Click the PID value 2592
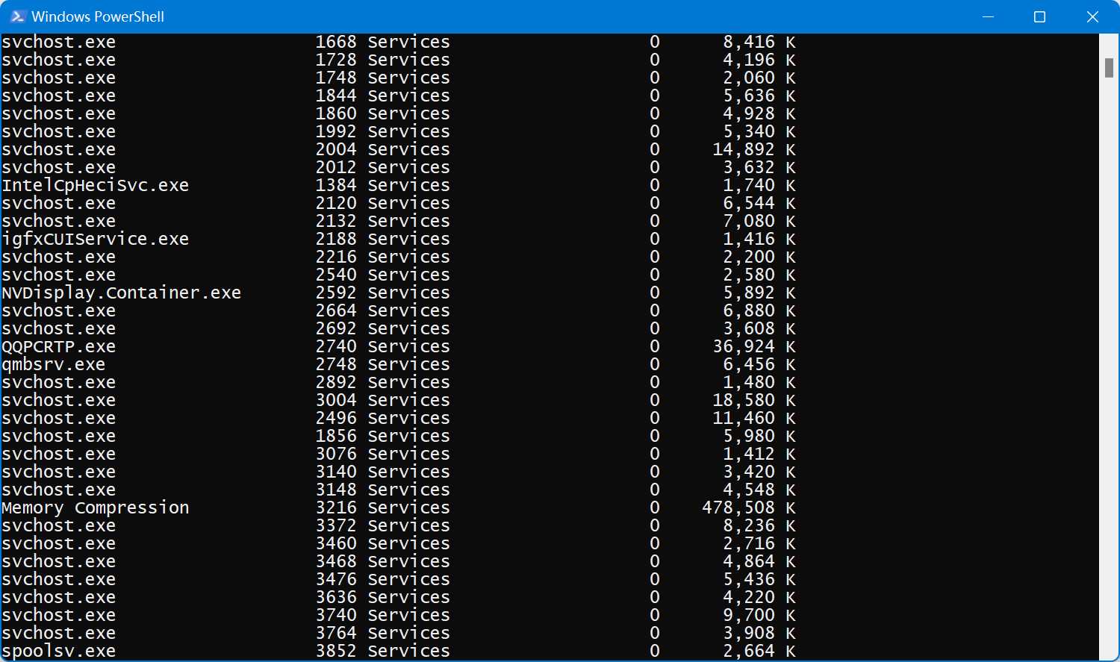Image resolution: width=1120 pixels, height=662 pixels. [336, 293]
